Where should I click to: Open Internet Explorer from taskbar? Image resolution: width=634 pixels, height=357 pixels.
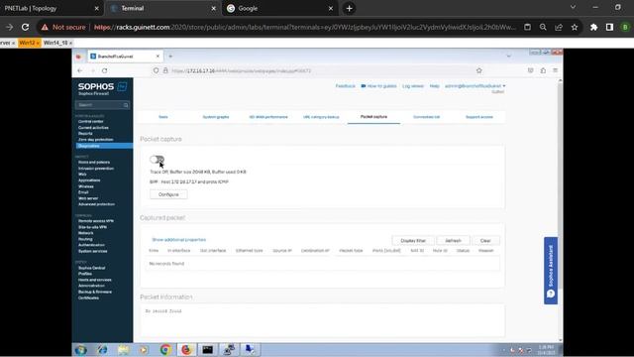pyautogui.click(x=102, y=350)
